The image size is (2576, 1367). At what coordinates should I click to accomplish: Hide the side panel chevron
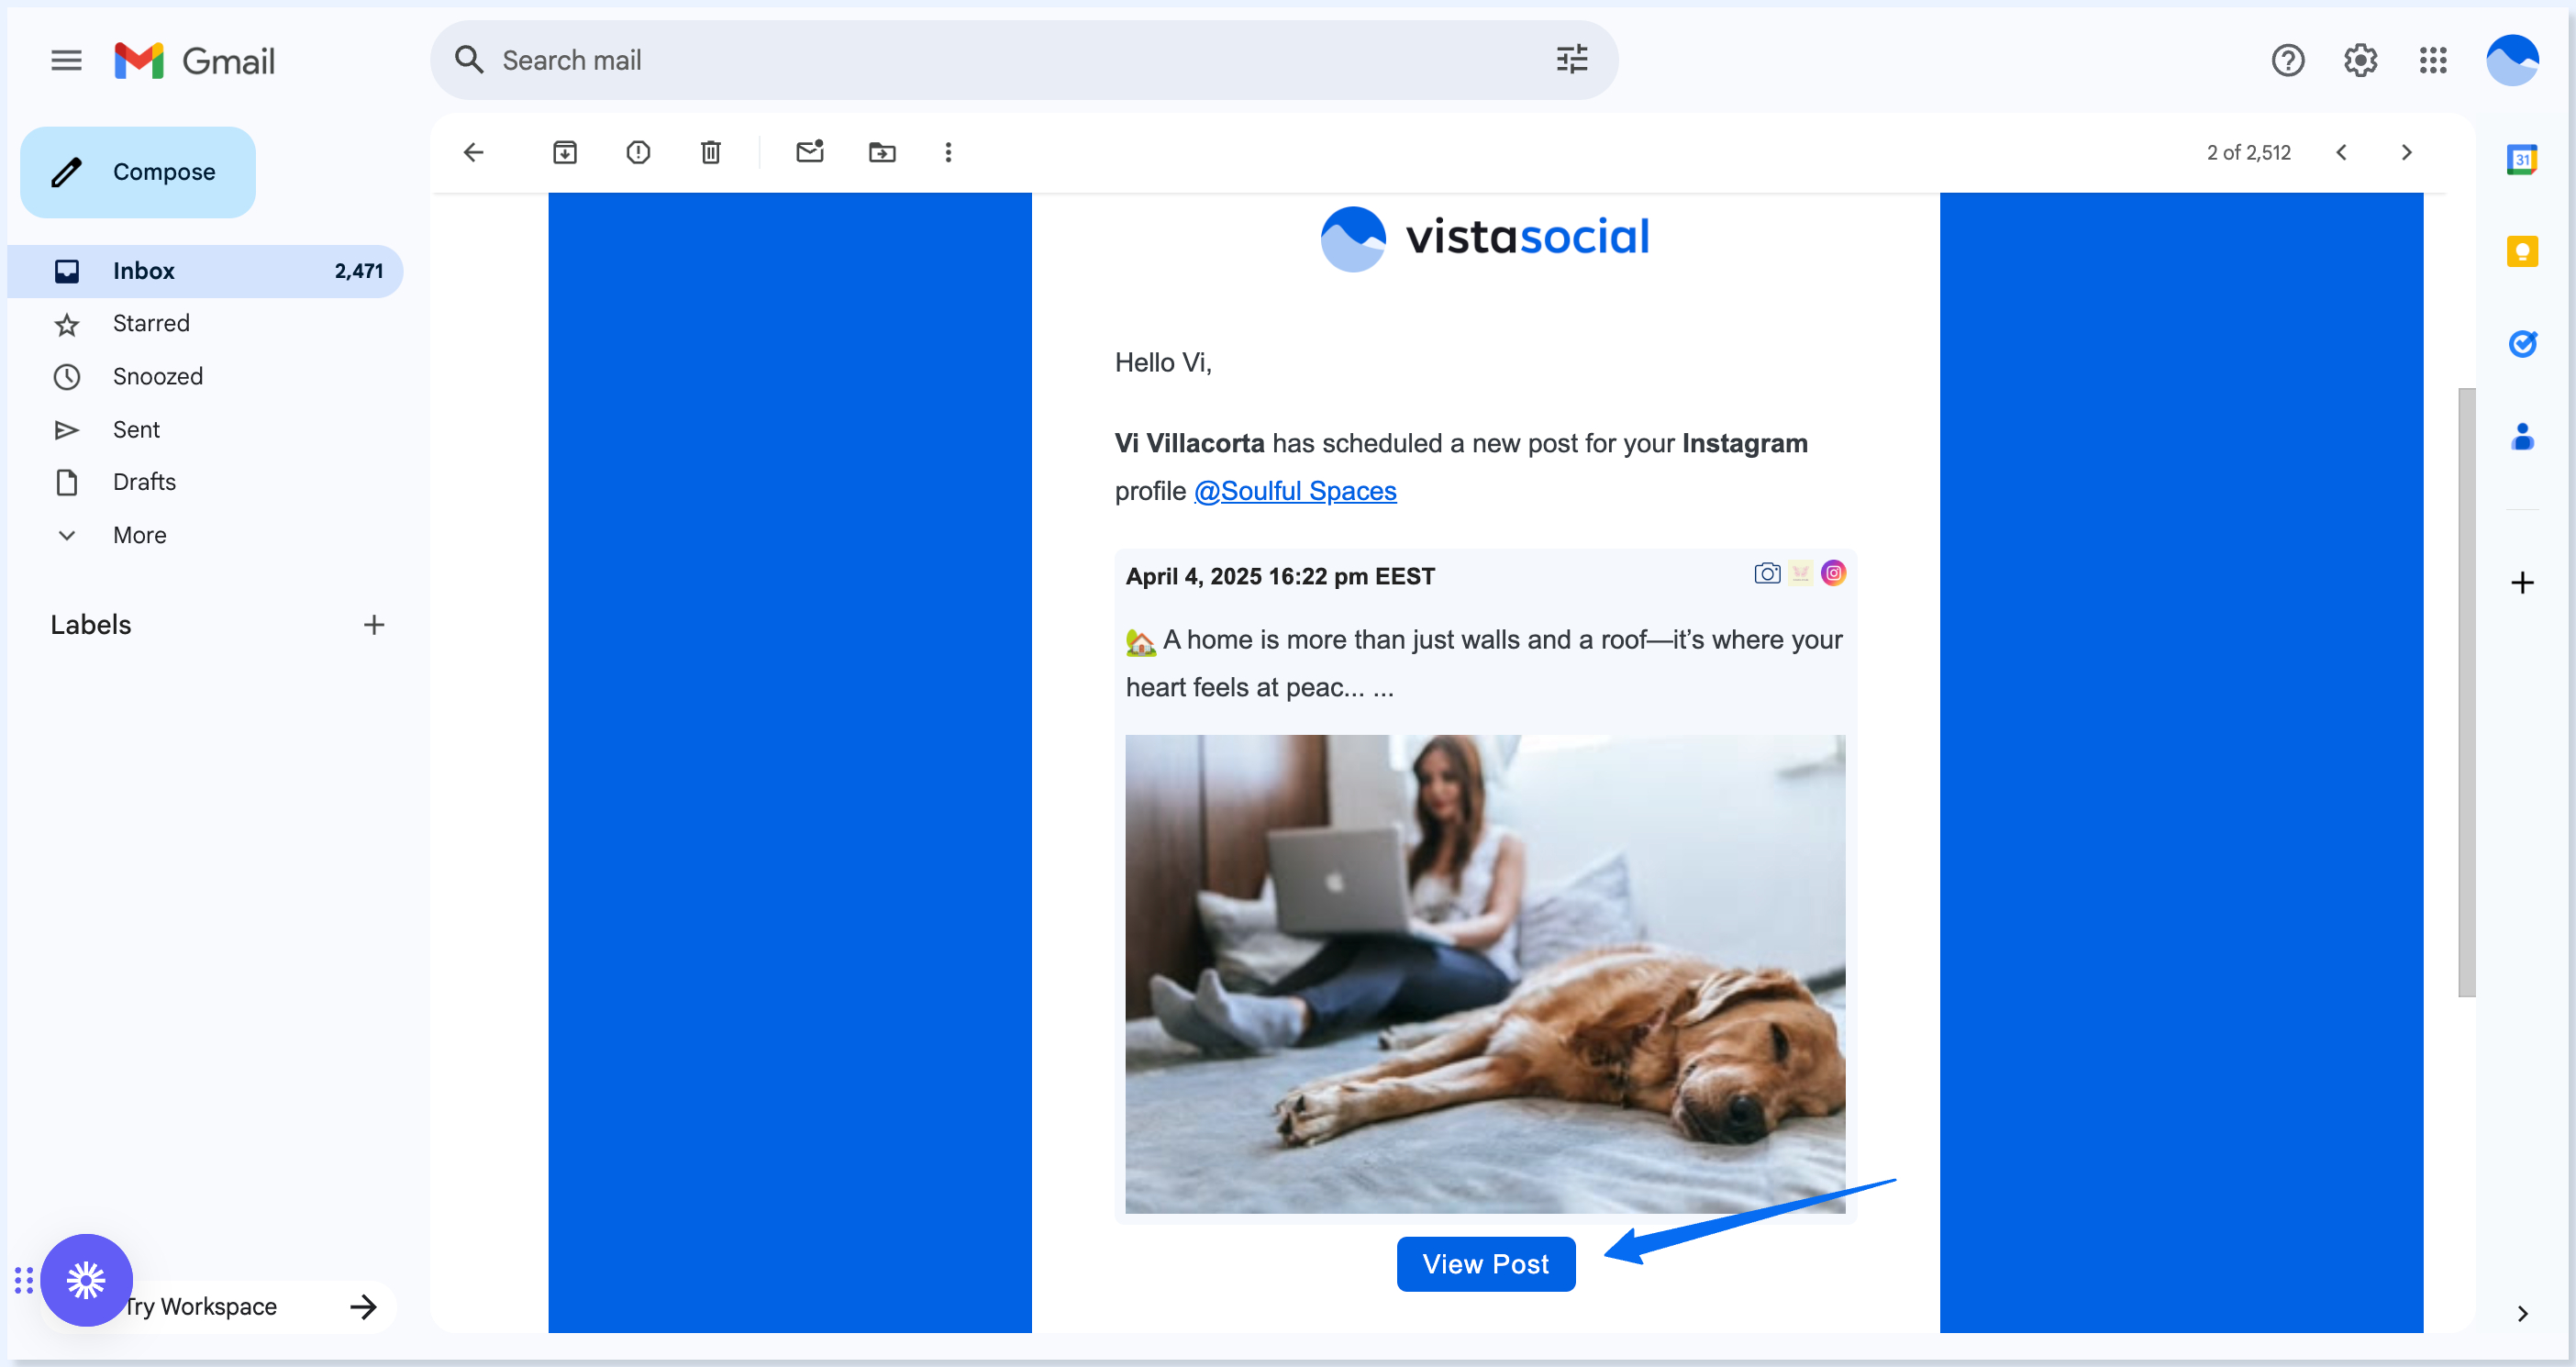(2522, 1313)
